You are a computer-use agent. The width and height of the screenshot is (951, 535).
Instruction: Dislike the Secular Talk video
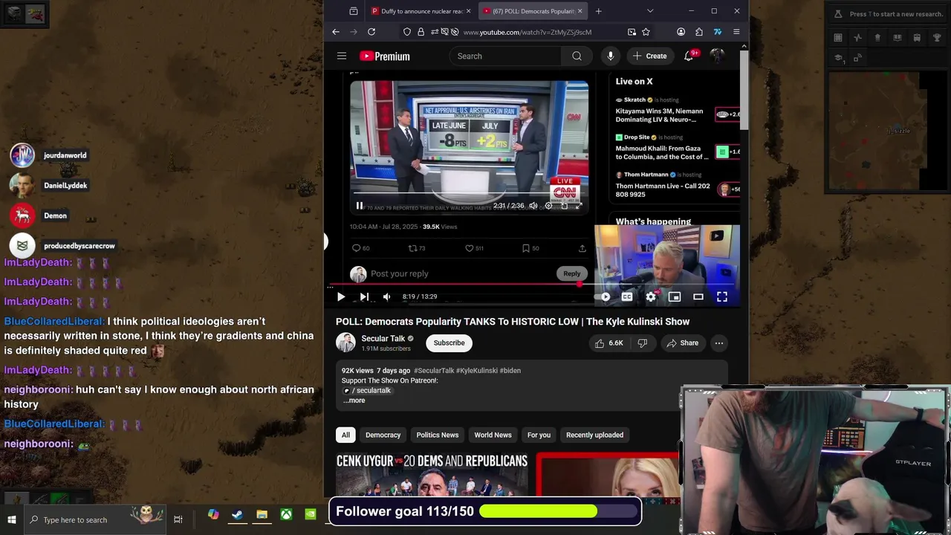(x=643, y=343)
